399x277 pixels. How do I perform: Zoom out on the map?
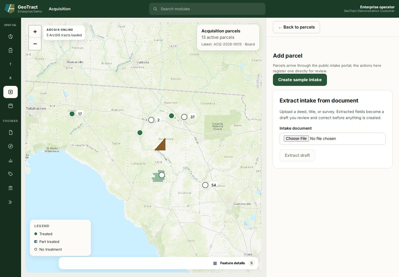35,44
